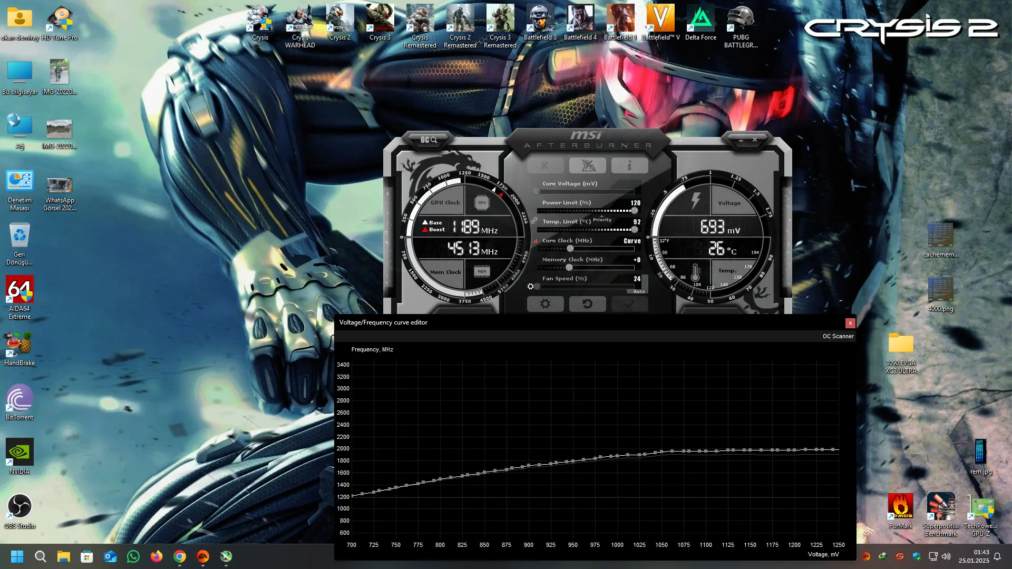Click the Windows Security shield tray icon
The image size is (1012, 569).
click(x=917, y=556)
